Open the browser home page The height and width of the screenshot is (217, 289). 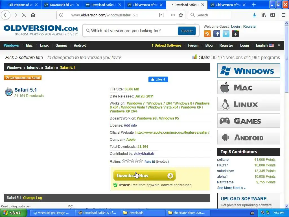(x=33, y=15)
